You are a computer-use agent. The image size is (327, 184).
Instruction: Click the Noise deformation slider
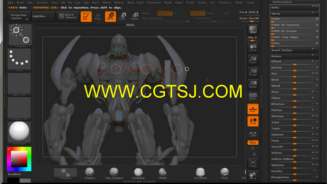coord(294,141)
